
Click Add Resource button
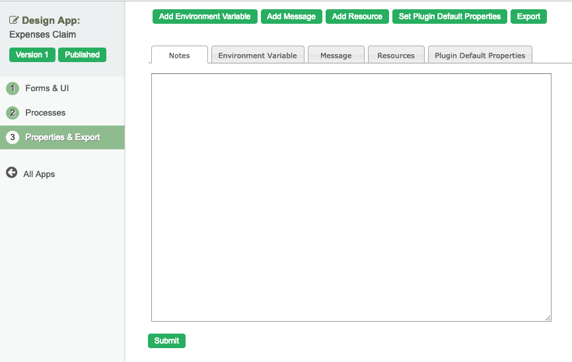357,17
